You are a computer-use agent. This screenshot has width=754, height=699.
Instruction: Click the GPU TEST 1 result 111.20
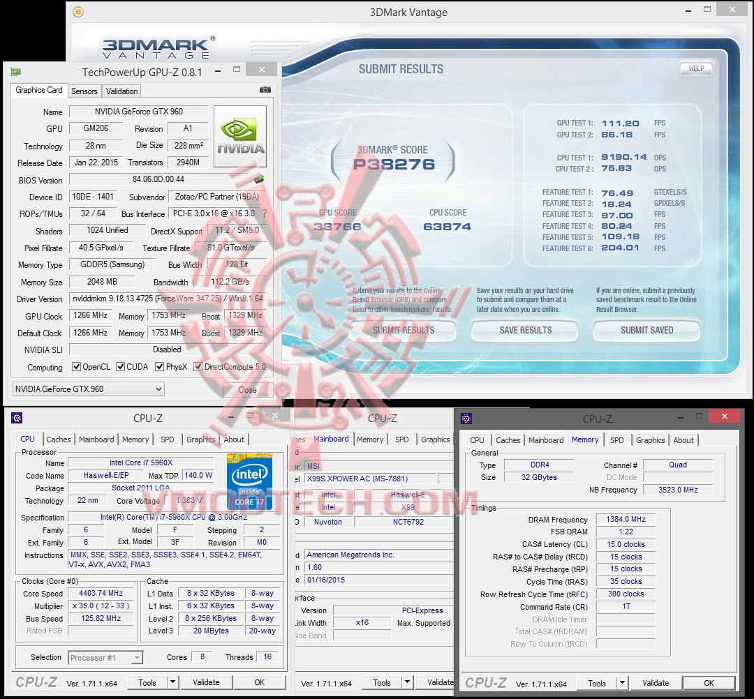pos(621,123)
